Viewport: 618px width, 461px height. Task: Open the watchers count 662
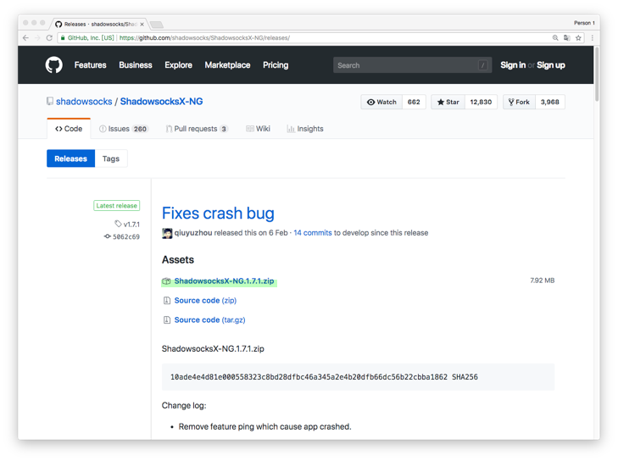414,102
